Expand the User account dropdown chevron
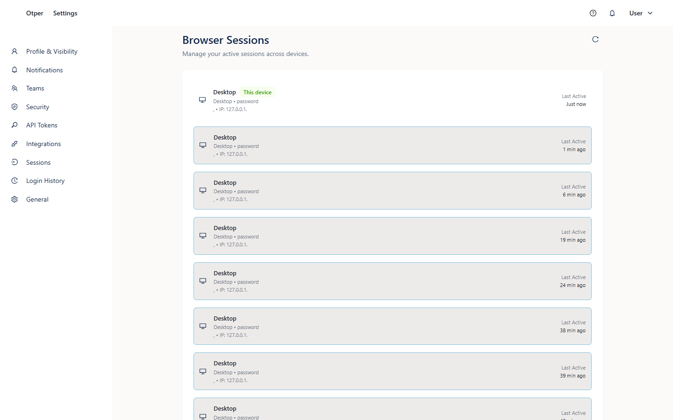Image resolution: width=673 pixels, height=420 pixels. (x=650, y=13)
